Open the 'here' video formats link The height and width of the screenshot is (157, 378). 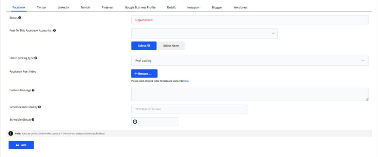pyautogui.click(x=186, y=81)
